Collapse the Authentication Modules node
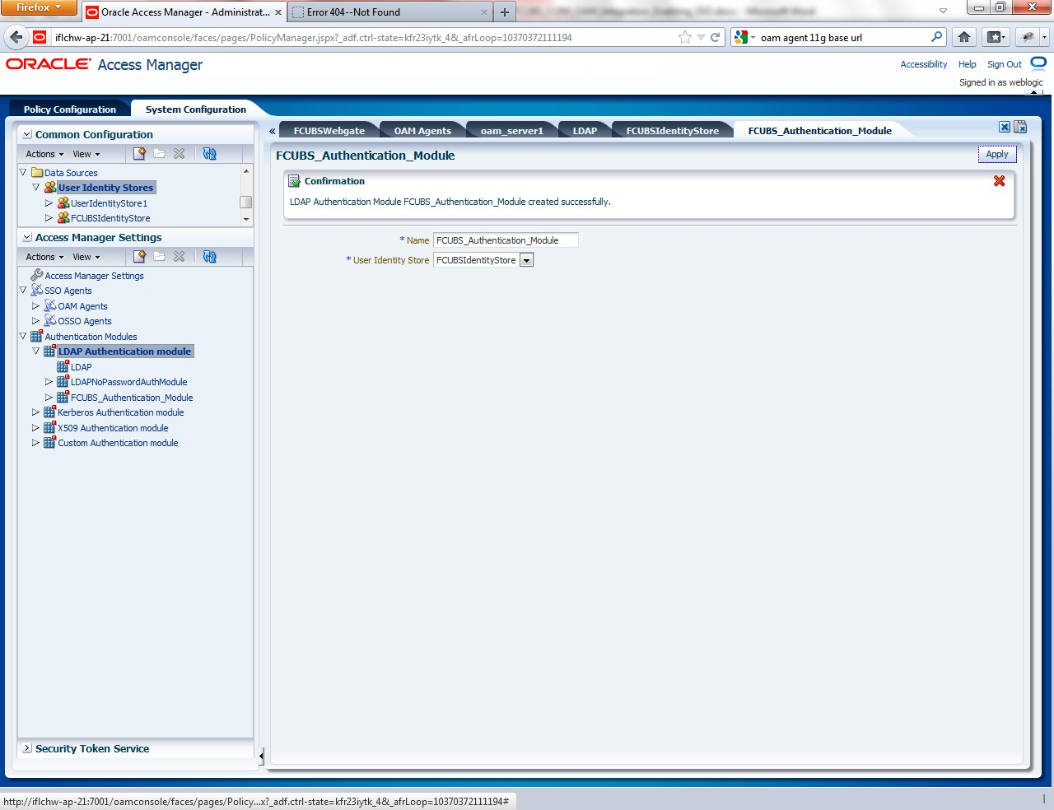 pos(23,336)
